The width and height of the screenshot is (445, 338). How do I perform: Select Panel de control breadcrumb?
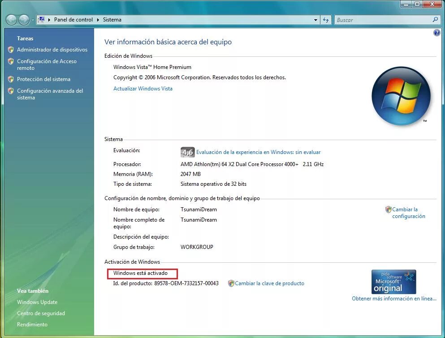tap(73, 20)
